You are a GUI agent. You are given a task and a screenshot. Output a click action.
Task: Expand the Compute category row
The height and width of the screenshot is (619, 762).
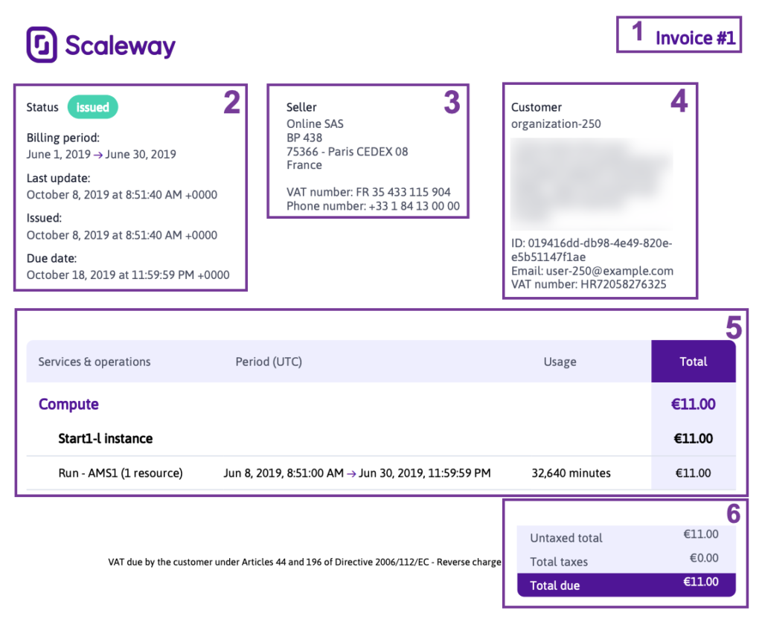381,404
